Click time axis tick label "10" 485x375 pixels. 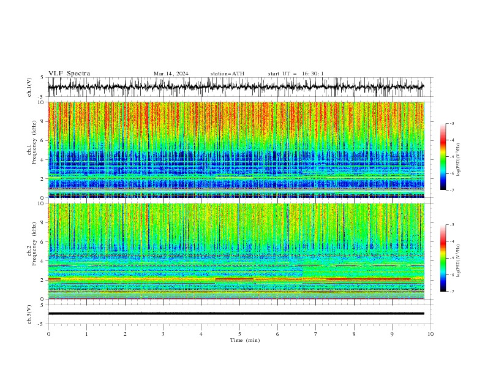pos(430,334)
